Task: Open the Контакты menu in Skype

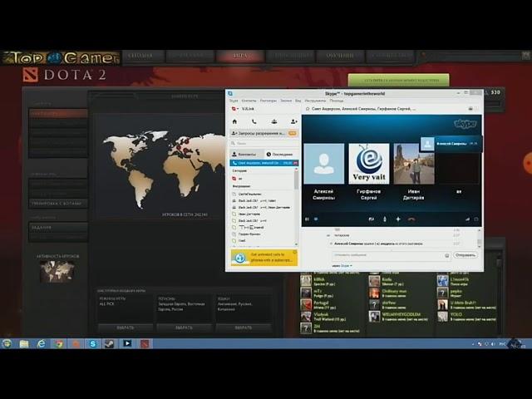Action: click(249, 101)
